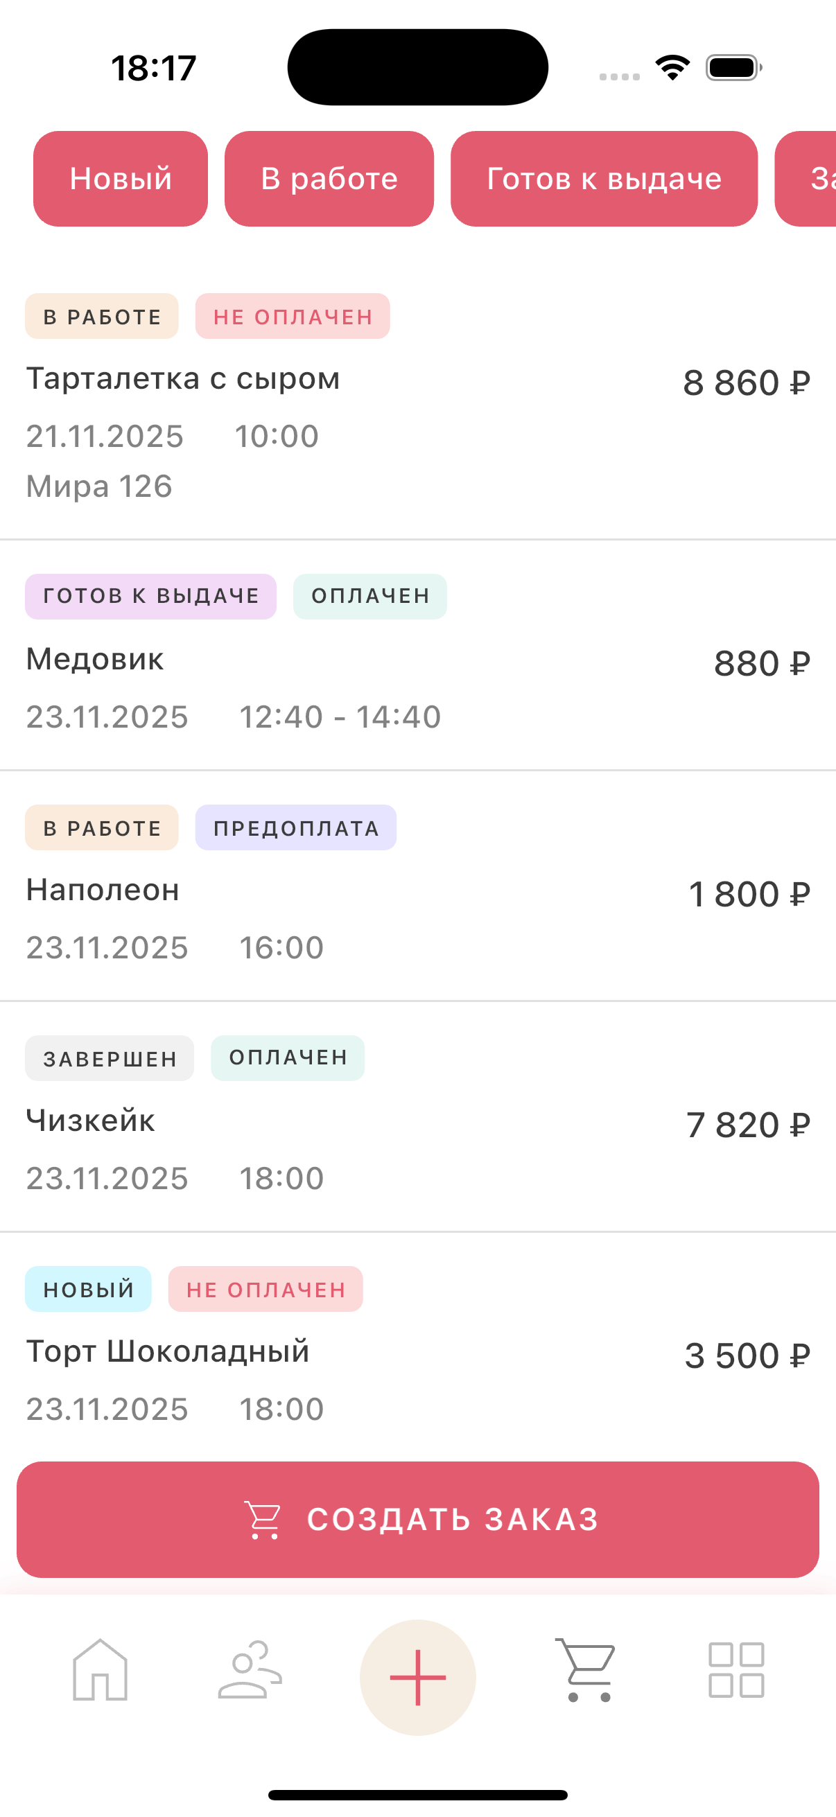The width and height of the screenshot is (836, 1817).
Task: Enable the Готов к выдаче filter
Action: [604, 179]
